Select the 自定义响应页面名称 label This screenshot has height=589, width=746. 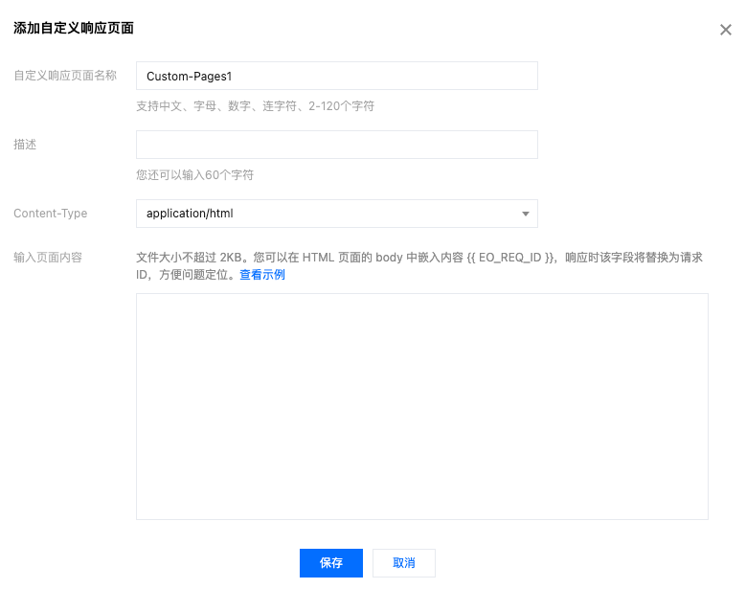65,76
